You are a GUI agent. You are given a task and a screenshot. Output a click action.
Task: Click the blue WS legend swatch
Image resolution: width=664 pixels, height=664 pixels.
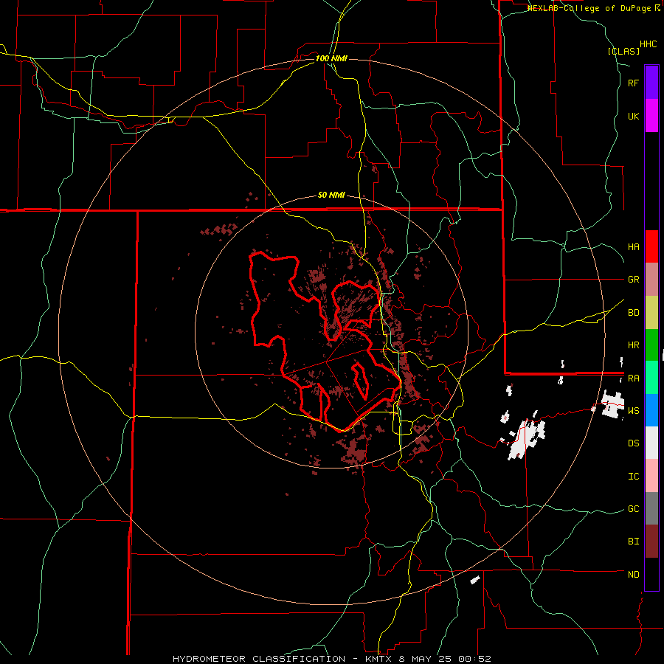[x=651, y=410]
